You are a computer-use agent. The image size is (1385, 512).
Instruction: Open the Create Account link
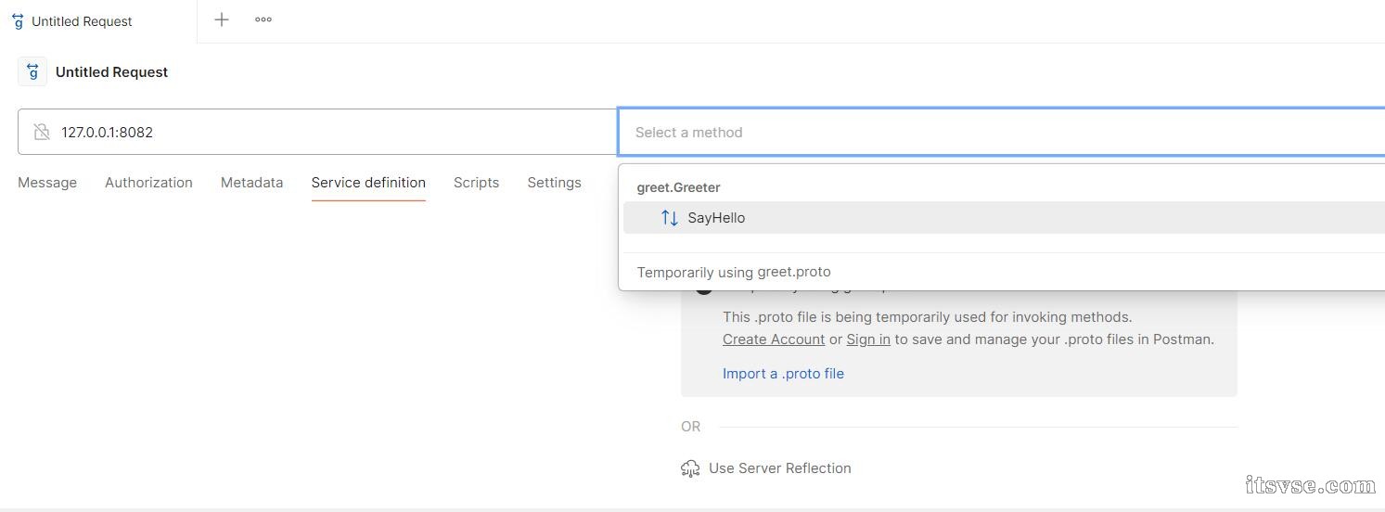tap(774, 339)
